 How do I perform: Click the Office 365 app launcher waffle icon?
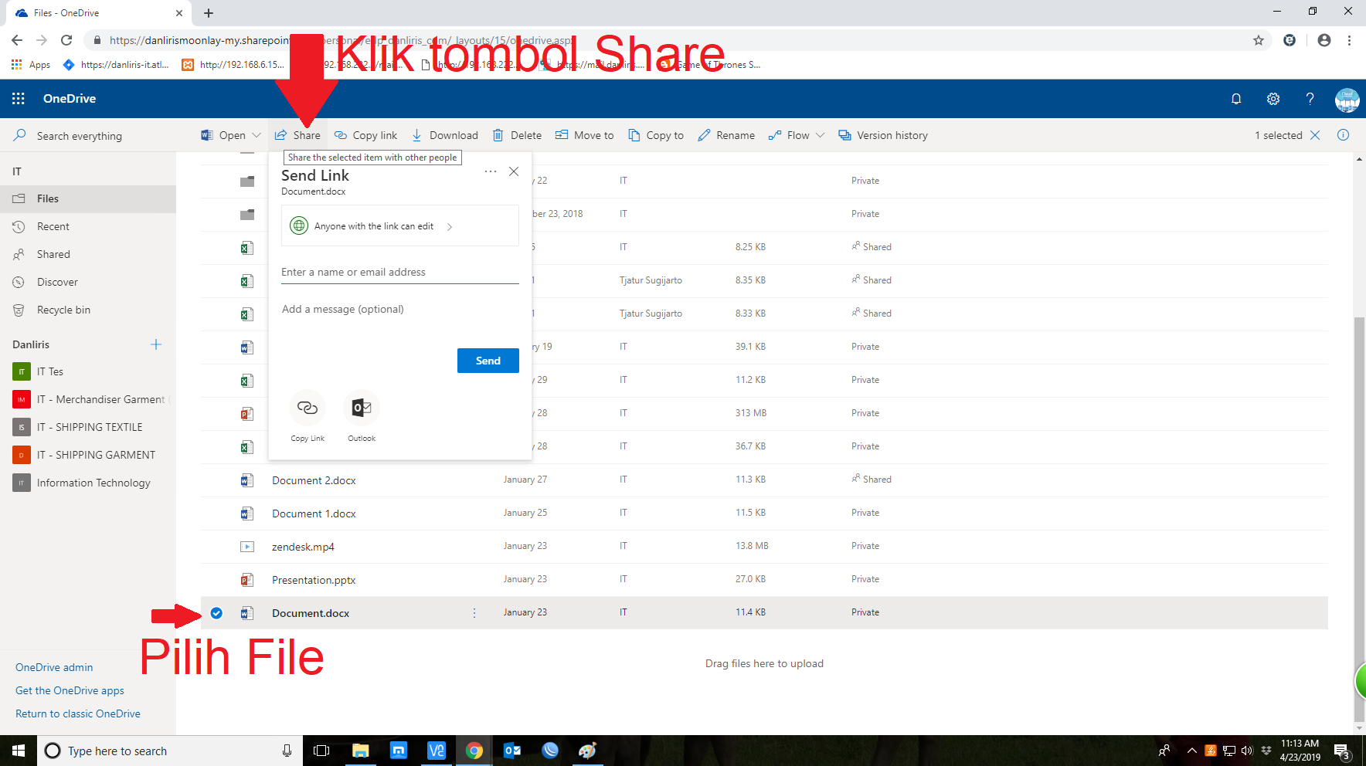[18, 98]
